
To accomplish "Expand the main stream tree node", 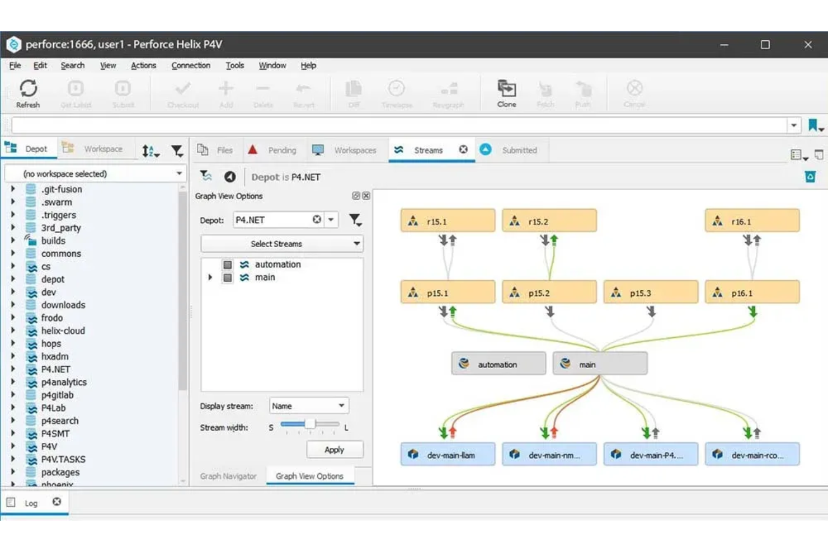I will (x=210, y=277).
